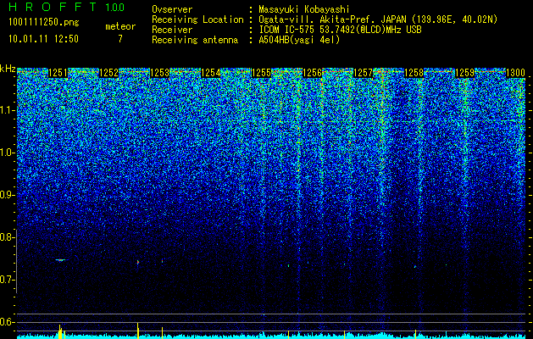Click the 1259 time marker
This screenshot has height=339, width=533.
464,73
